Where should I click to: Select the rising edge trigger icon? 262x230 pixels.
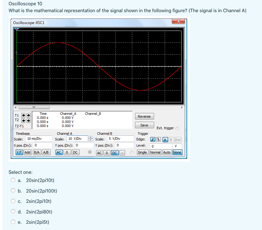[153, 139]
